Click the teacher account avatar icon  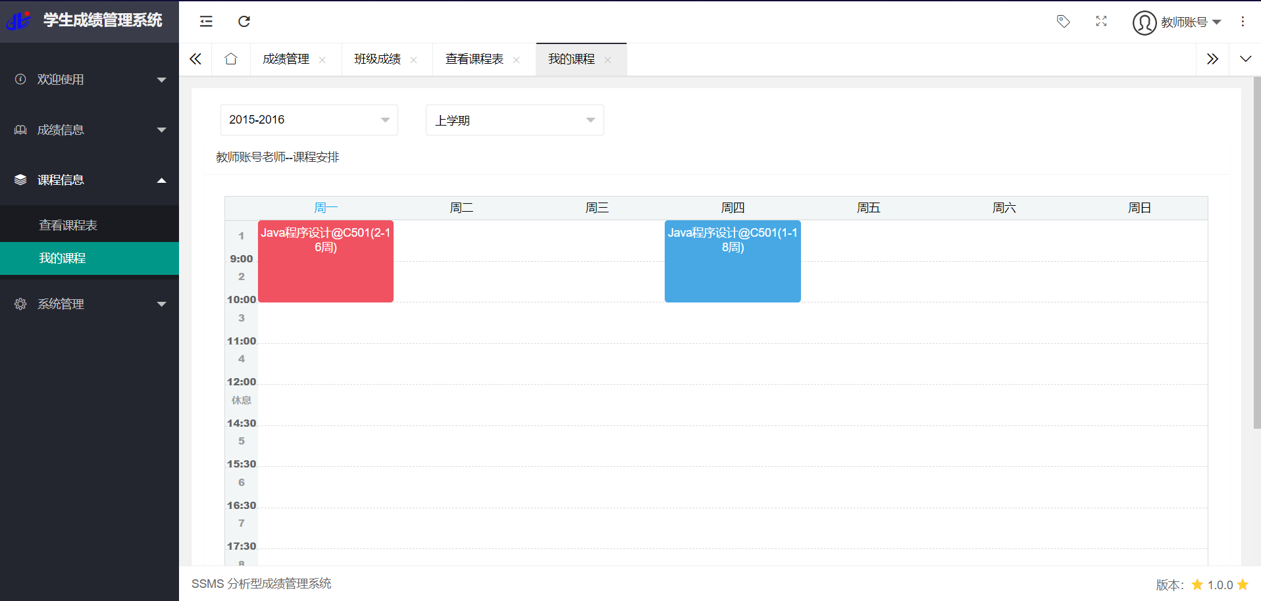[x=1145, y=22]
